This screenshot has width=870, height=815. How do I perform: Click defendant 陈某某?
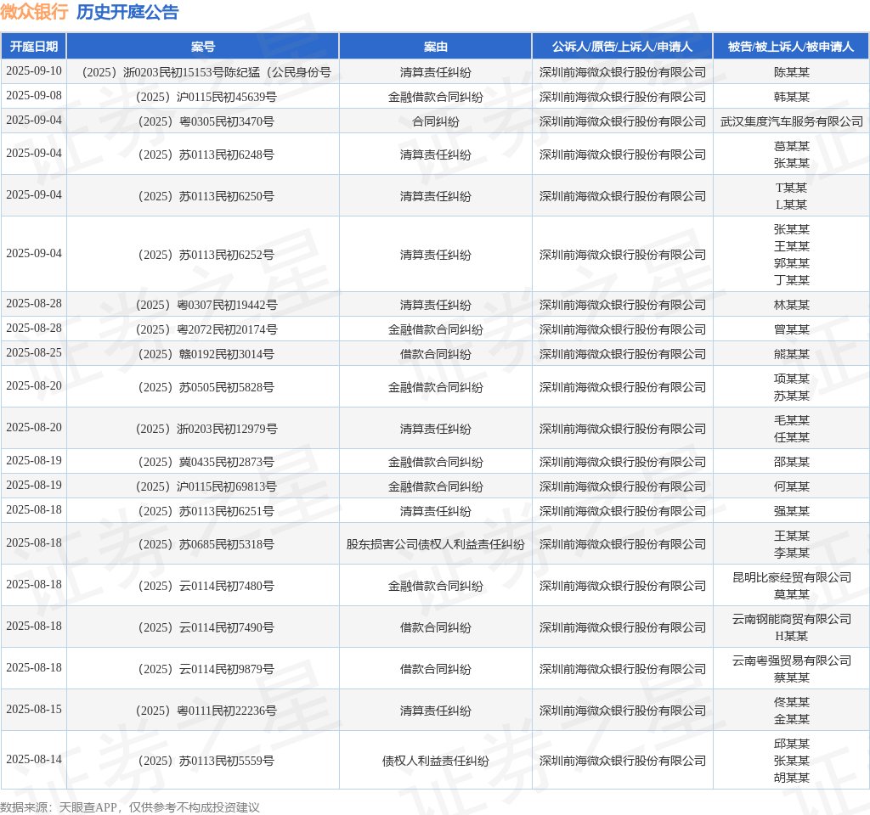click(x=792, y=72)
